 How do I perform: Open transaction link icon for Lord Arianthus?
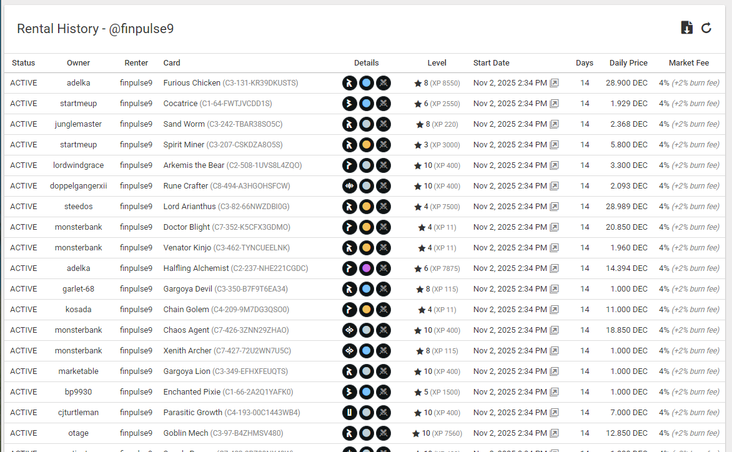[554, 206]
